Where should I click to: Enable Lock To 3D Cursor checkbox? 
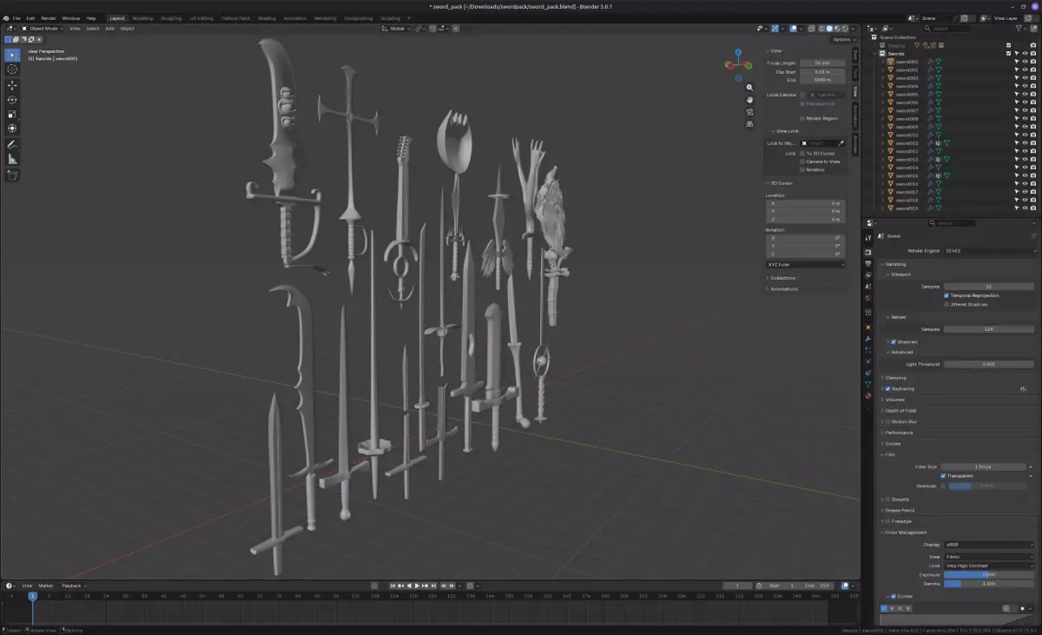coord(802,153)
